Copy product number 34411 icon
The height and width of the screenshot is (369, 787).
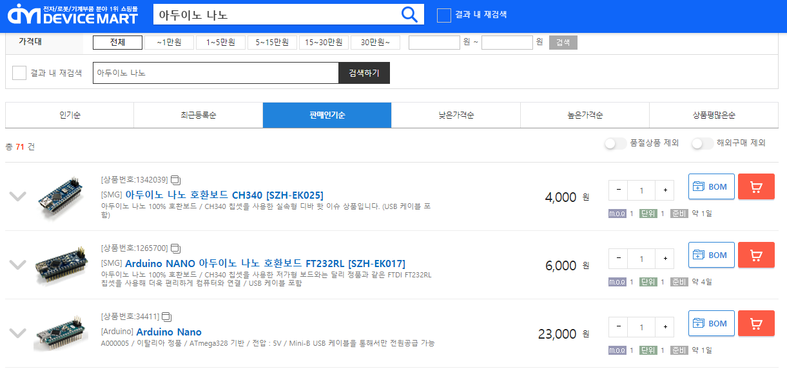(166, 317)
